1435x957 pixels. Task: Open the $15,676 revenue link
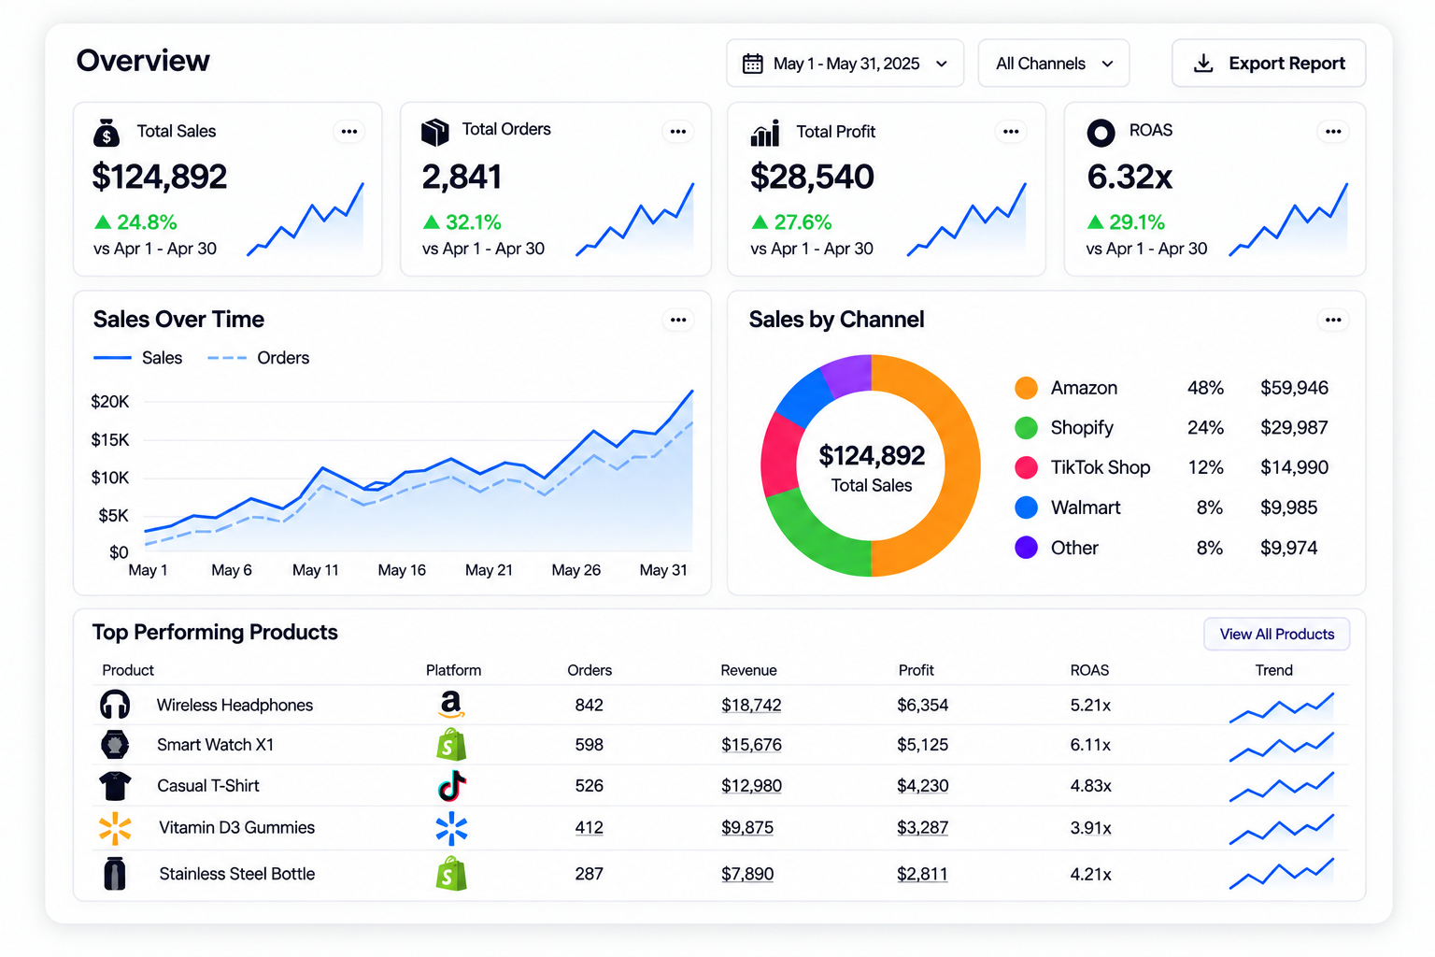(x=751, y=745)
